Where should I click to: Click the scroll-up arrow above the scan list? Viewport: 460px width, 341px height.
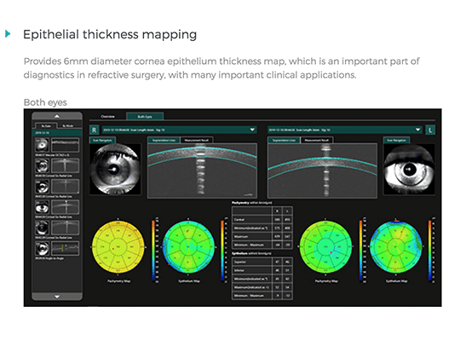57,116
